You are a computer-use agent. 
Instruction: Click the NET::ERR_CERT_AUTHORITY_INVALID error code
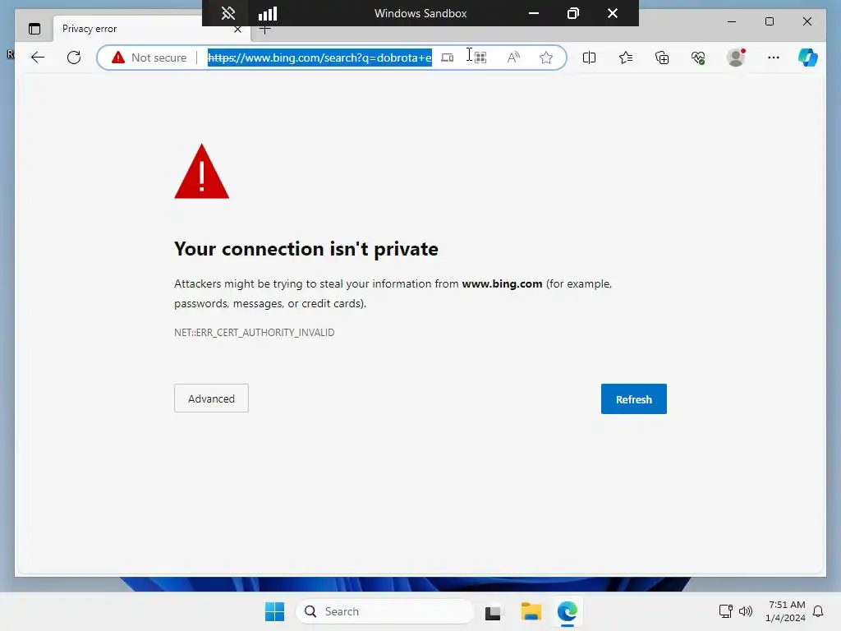pyautogui.click(x=255, y=333)
